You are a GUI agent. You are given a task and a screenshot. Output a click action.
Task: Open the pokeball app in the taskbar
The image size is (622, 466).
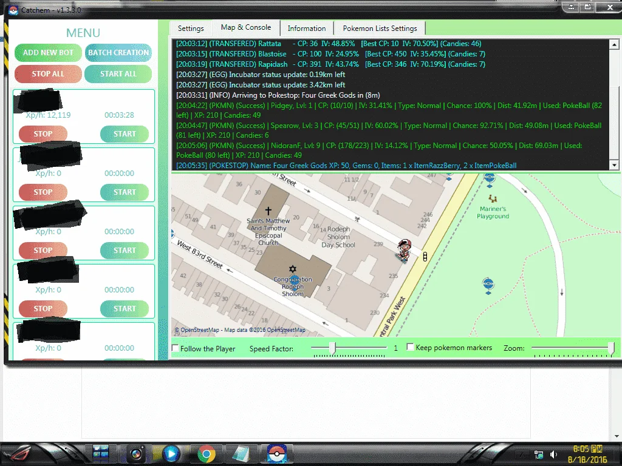click(278, 454)
